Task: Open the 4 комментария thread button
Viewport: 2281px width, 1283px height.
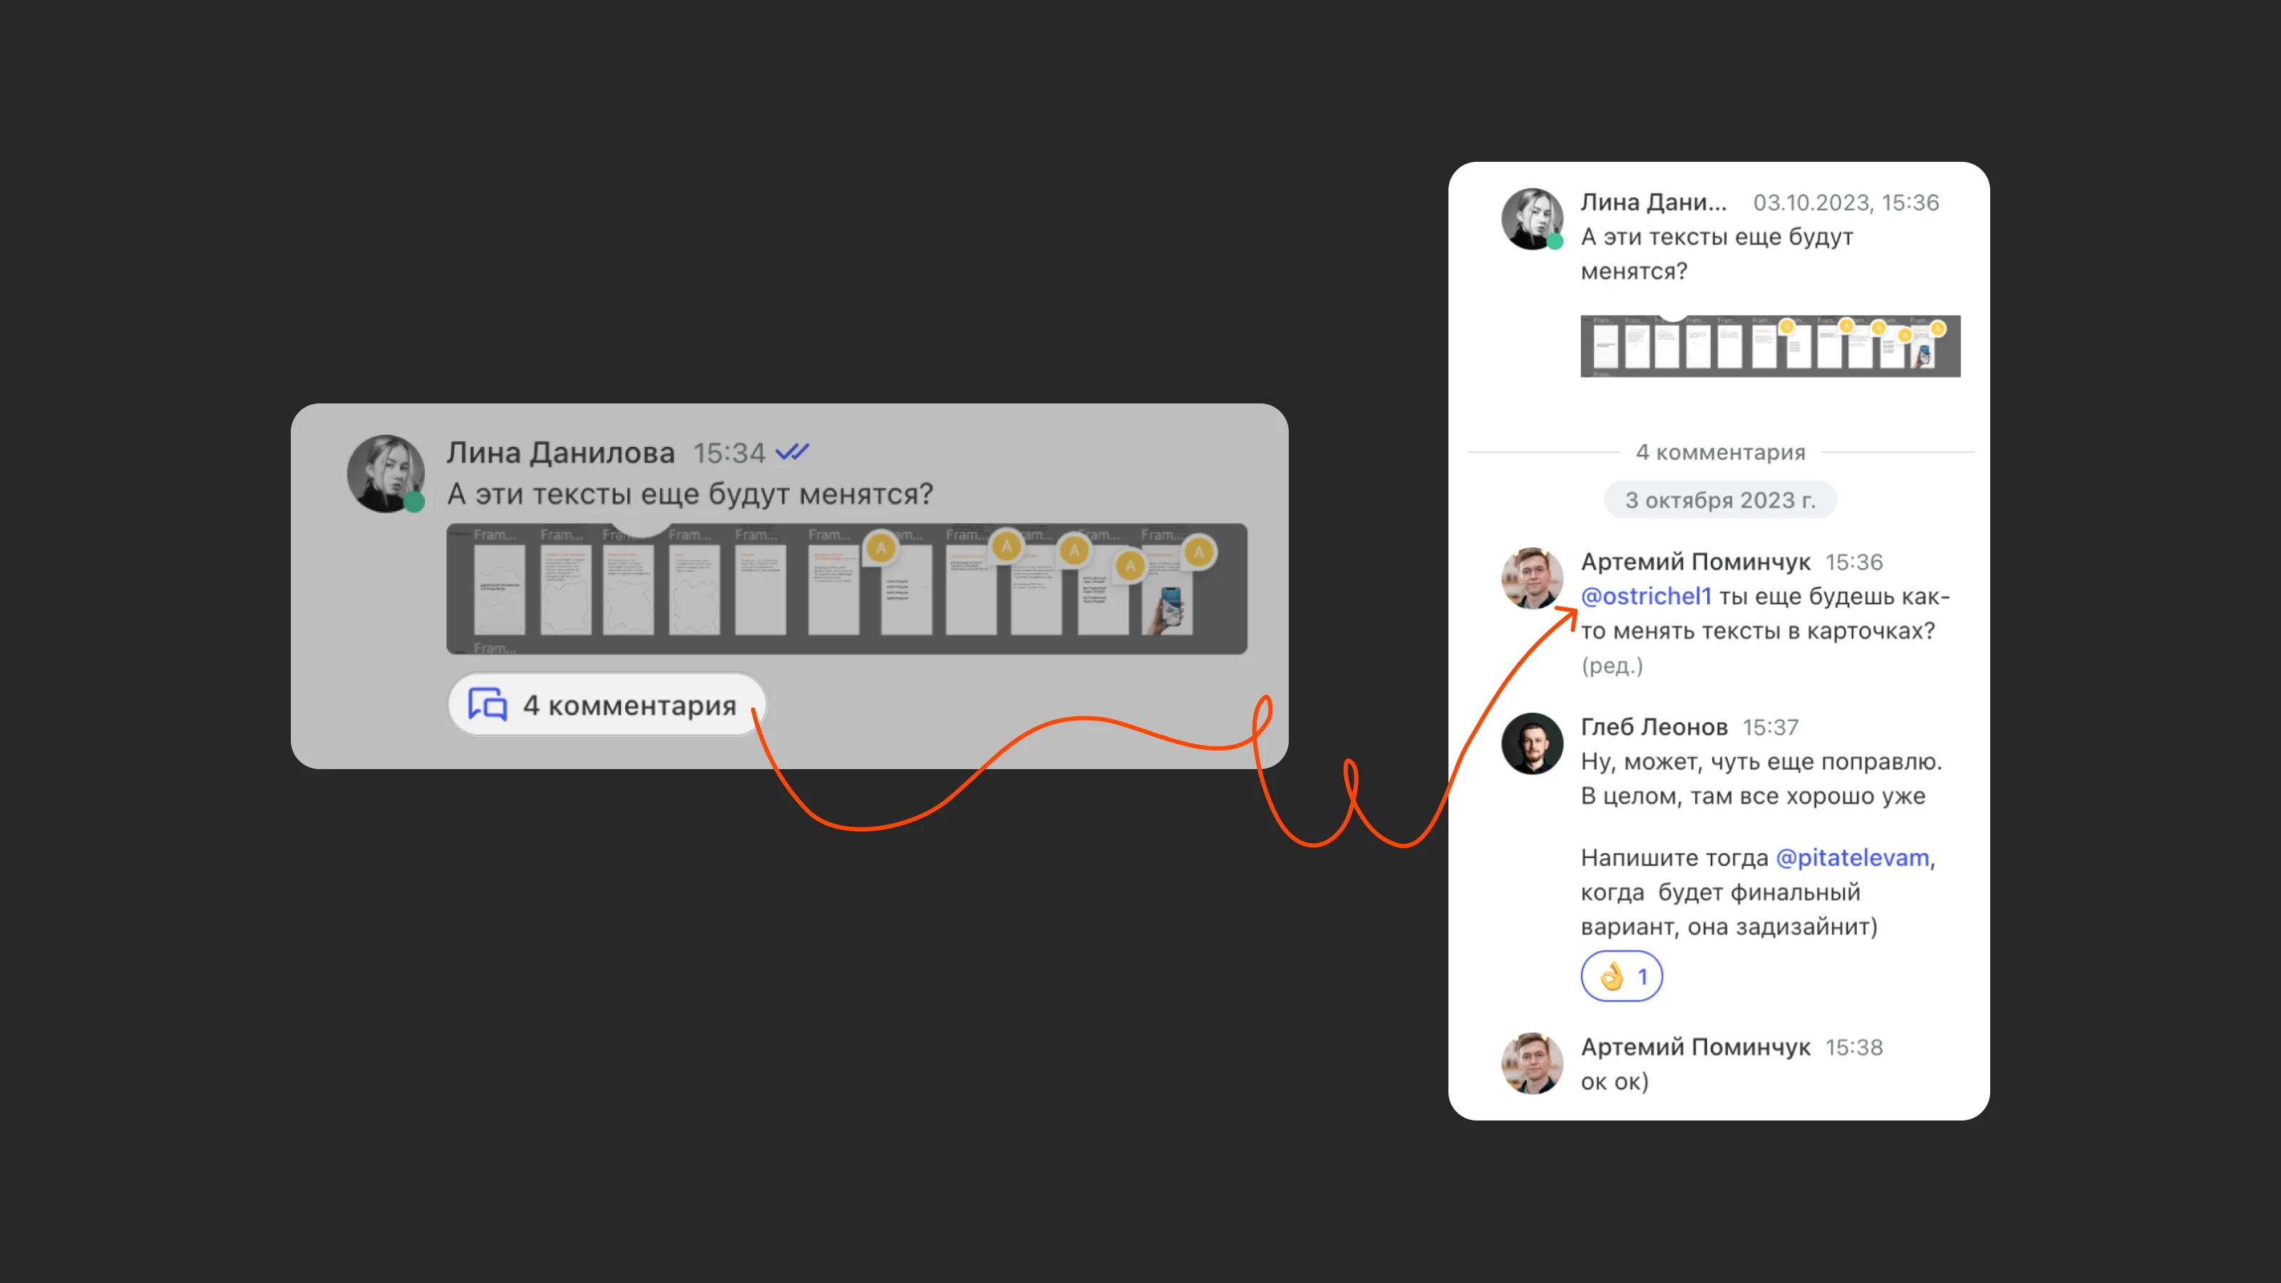Action: (x=607, y=705)
